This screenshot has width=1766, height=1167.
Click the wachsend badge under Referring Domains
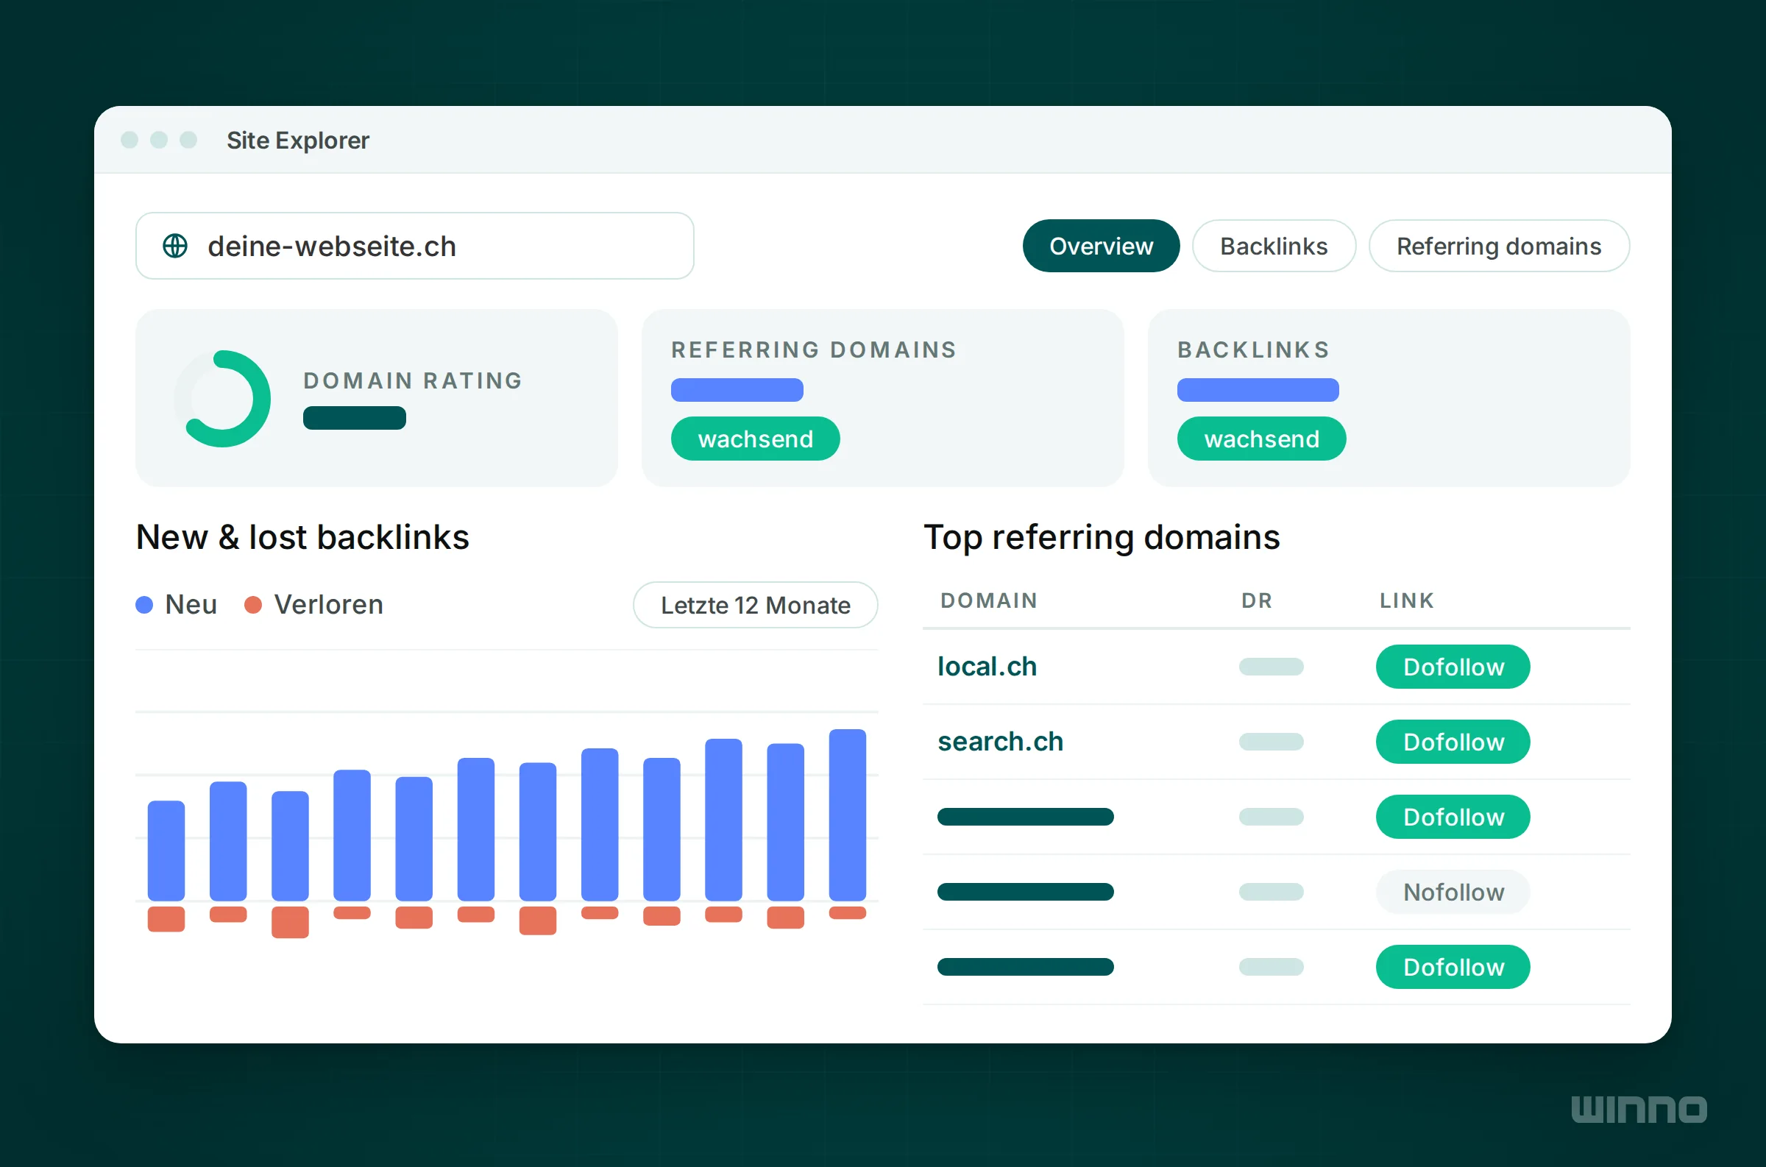pyautogui.click(x=756, y=439)
